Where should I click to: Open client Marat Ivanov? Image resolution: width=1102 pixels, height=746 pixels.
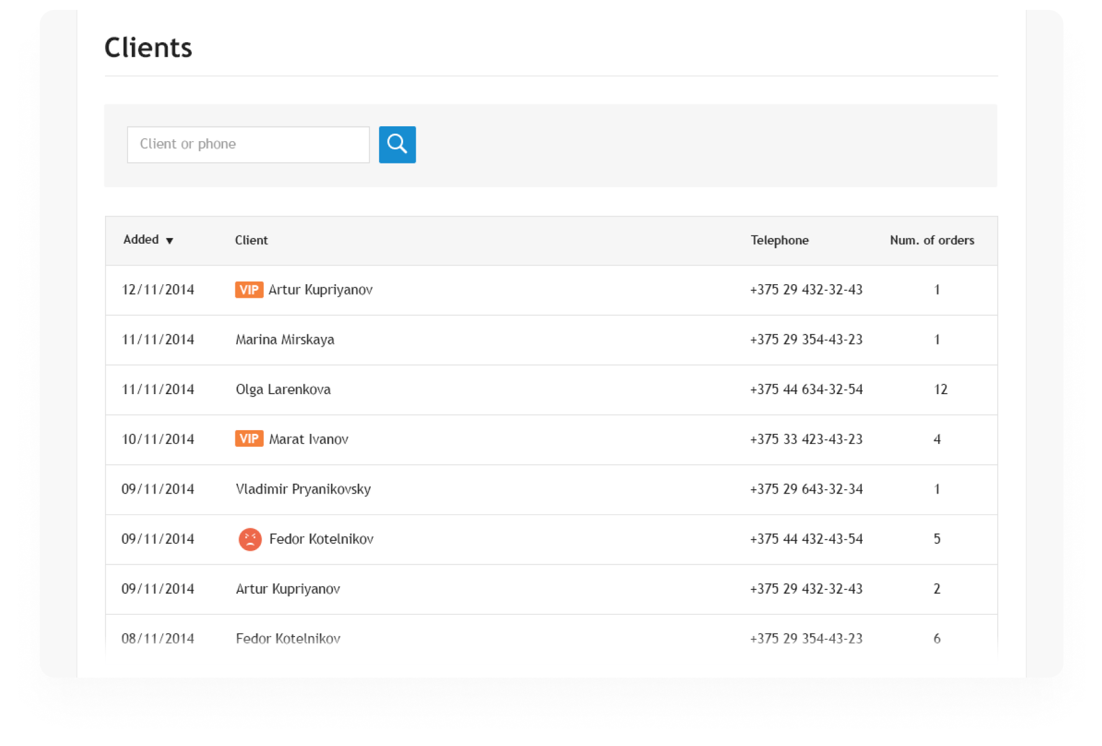309,439
